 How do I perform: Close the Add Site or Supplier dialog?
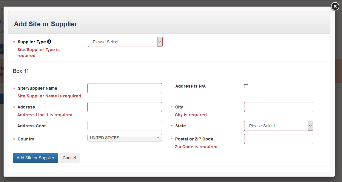pyautogui.click(x=335, y=6)
